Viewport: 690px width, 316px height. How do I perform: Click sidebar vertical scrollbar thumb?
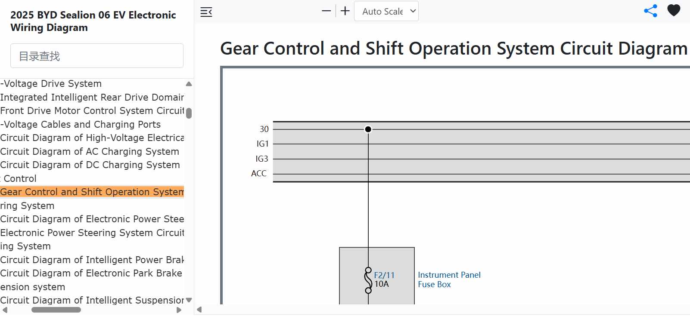click(x=189, y=113)
